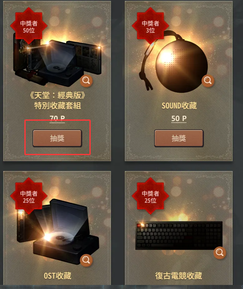Click 抽獎 button under 70 P
This screenshot has height=289, width=243.
point(57,138)
